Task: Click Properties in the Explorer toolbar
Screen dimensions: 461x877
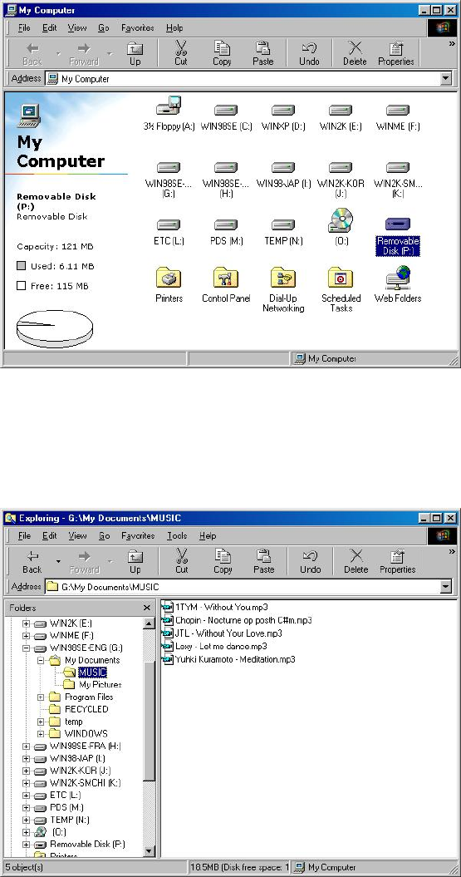Action: (x=397, y=561)
